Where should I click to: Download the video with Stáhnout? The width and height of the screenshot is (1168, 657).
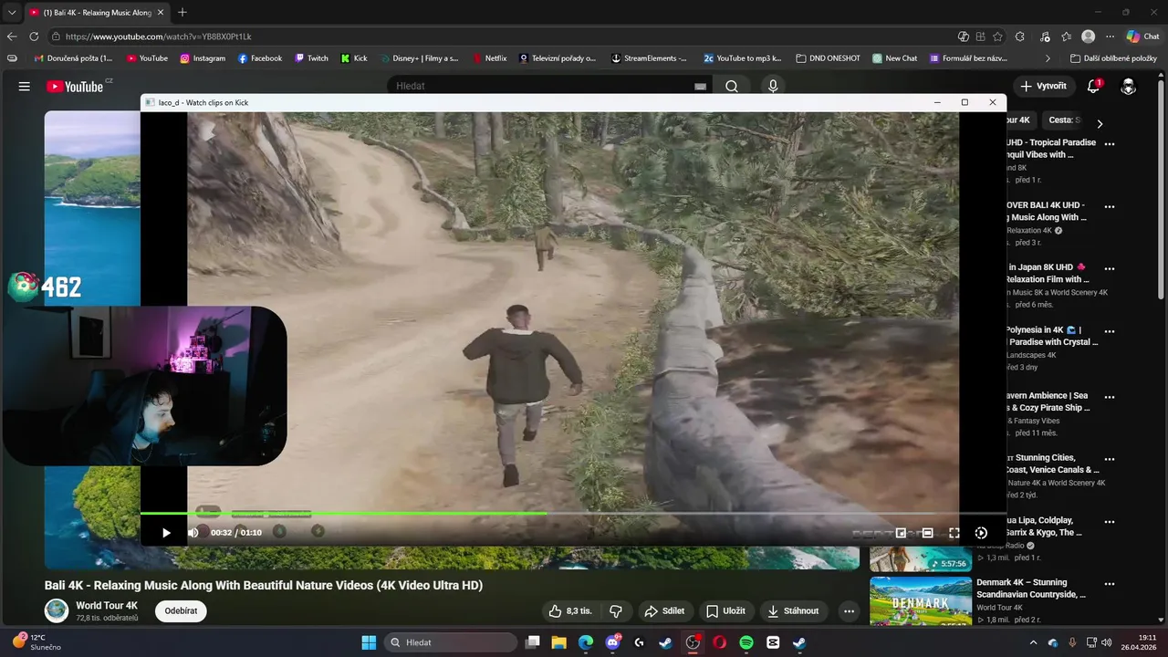click(x=793, y=610)
